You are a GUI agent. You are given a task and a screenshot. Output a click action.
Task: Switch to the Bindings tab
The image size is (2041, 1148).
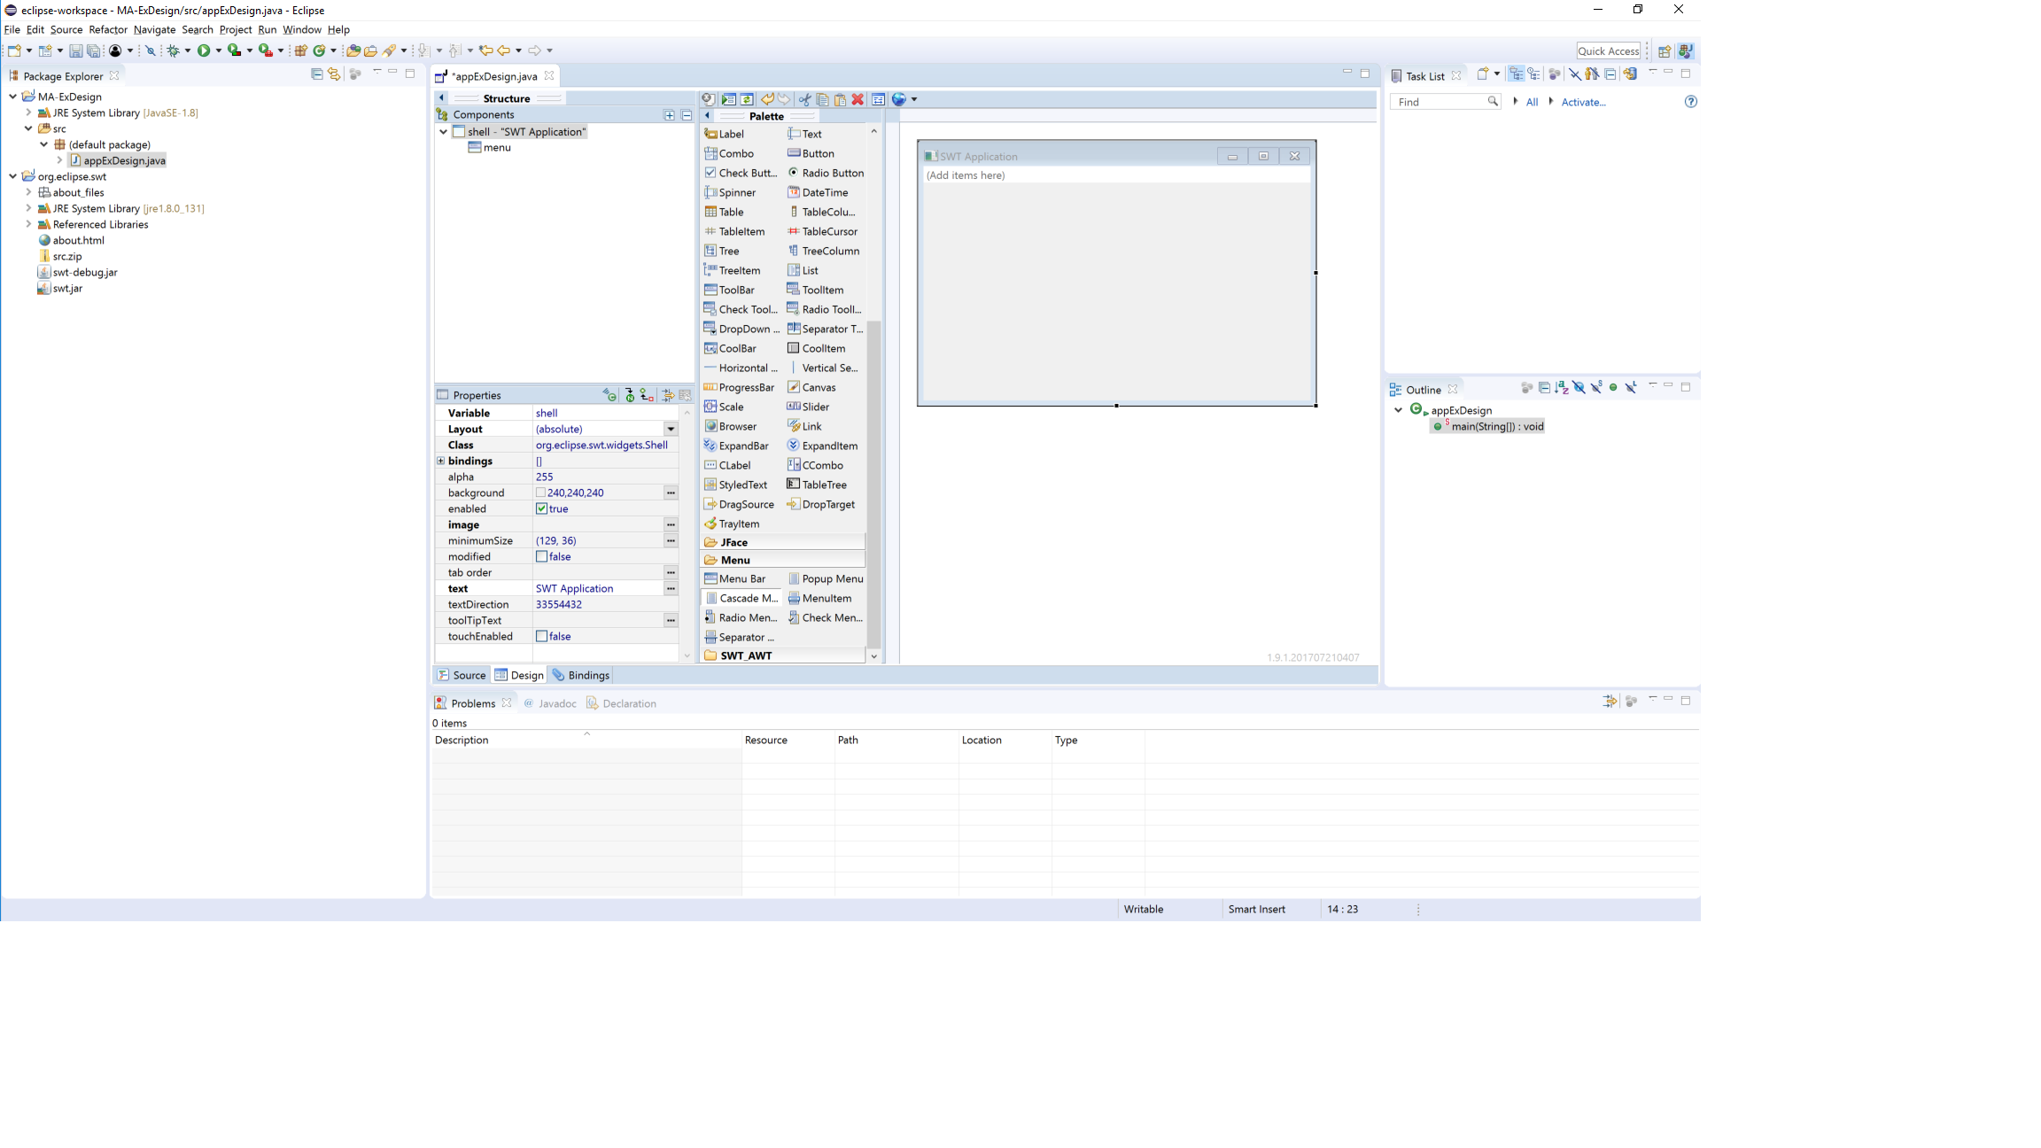(x=581, y=675)
